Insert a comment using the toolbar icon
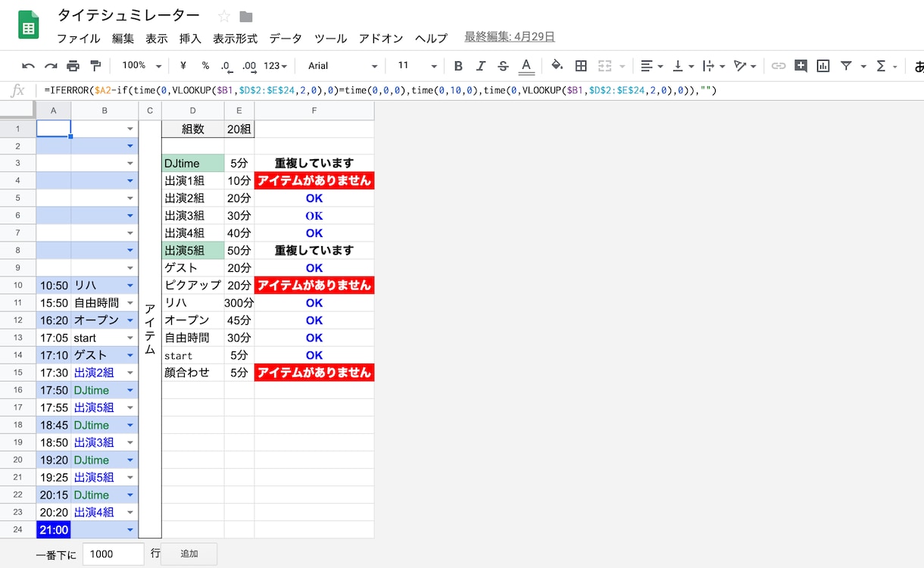This screenshot has height=568, width=924. [801, 66]
